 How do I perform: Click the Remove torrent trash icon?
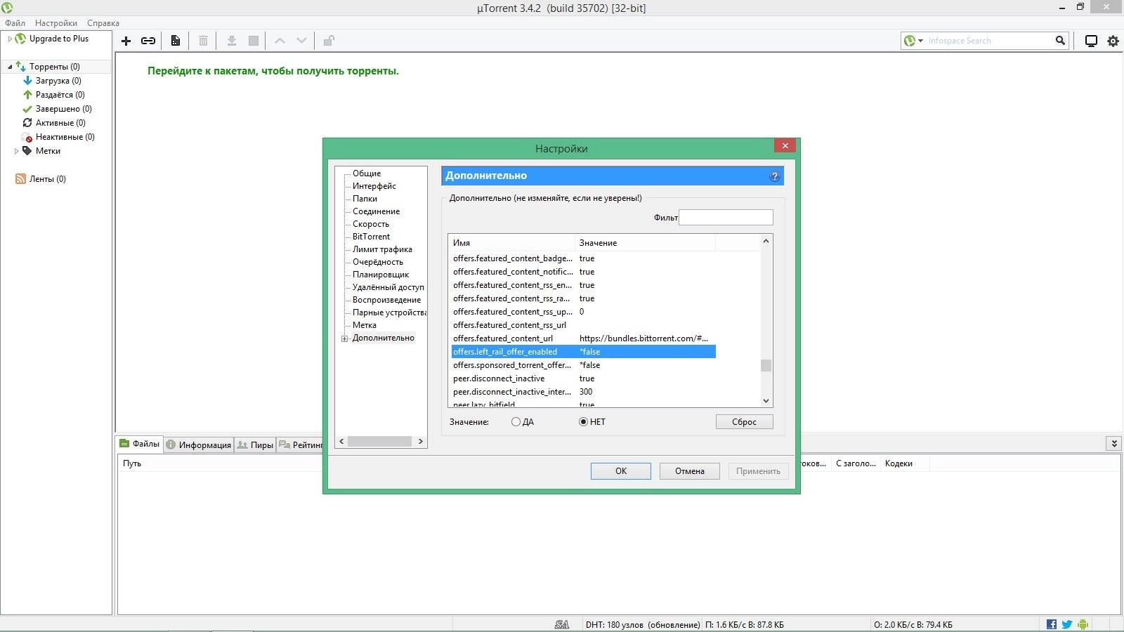click(x=203, y=41)
